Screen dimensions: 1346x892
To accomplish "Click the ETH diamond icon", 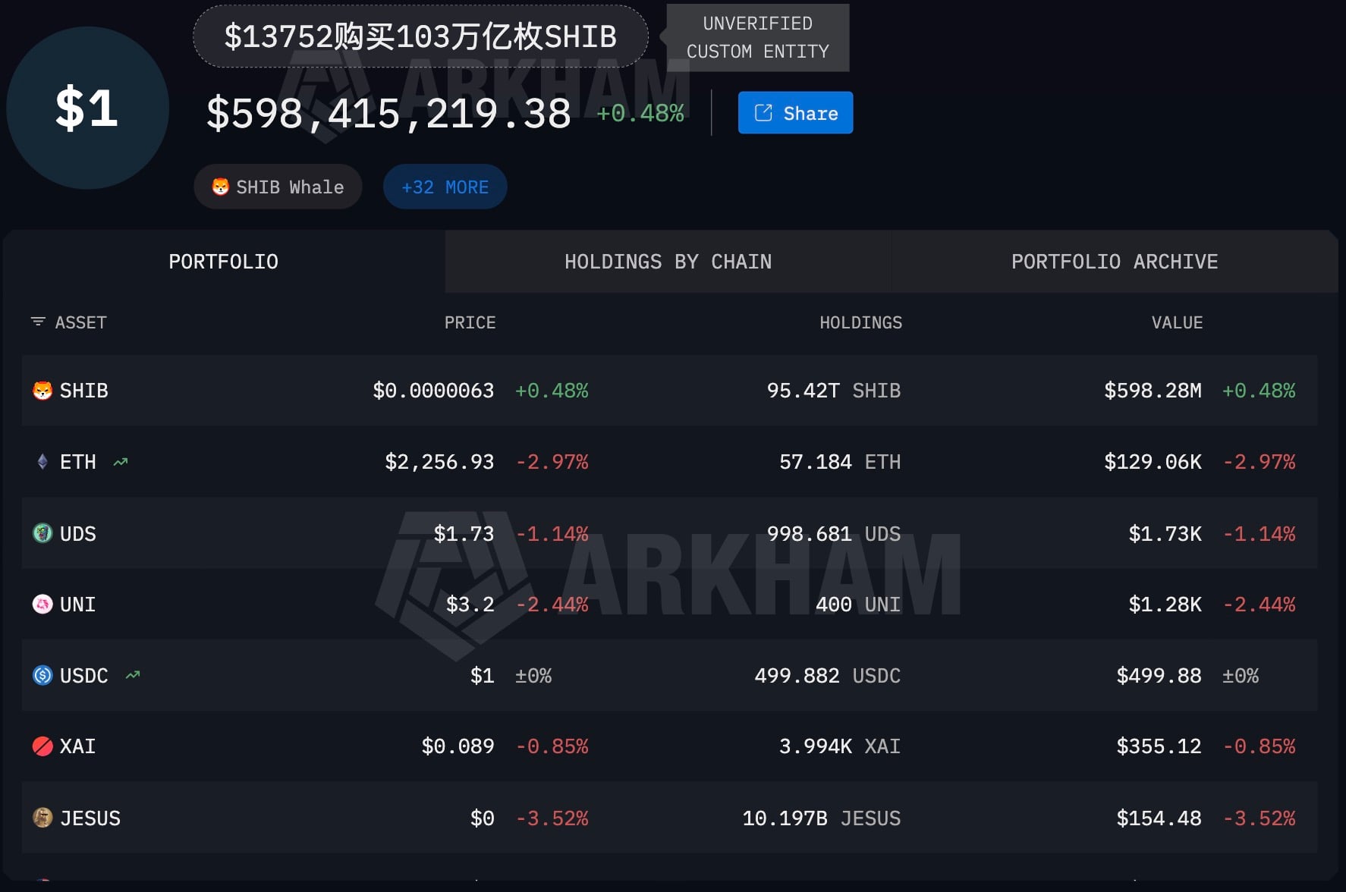I will pyautogui.click(x=42, y=462).
